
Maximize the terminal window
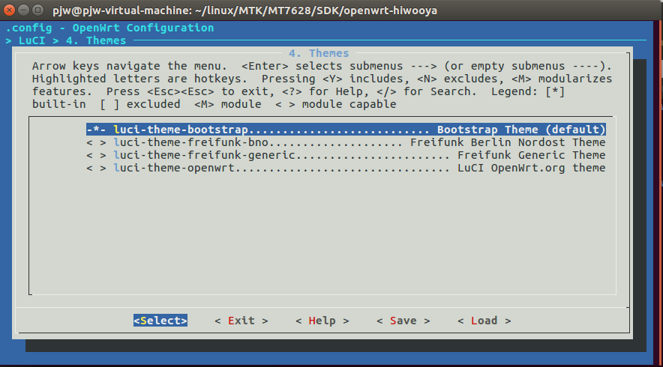pyautogui.click(x=38, y=10)
